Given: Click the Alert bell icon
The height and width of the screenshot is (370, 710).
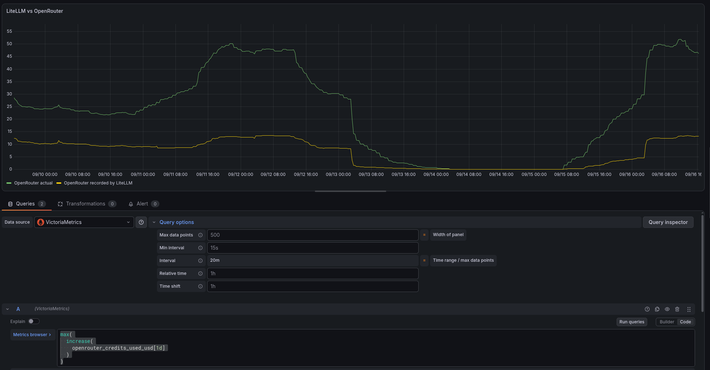Looking at the screenshot, I should tap(131, 204).
